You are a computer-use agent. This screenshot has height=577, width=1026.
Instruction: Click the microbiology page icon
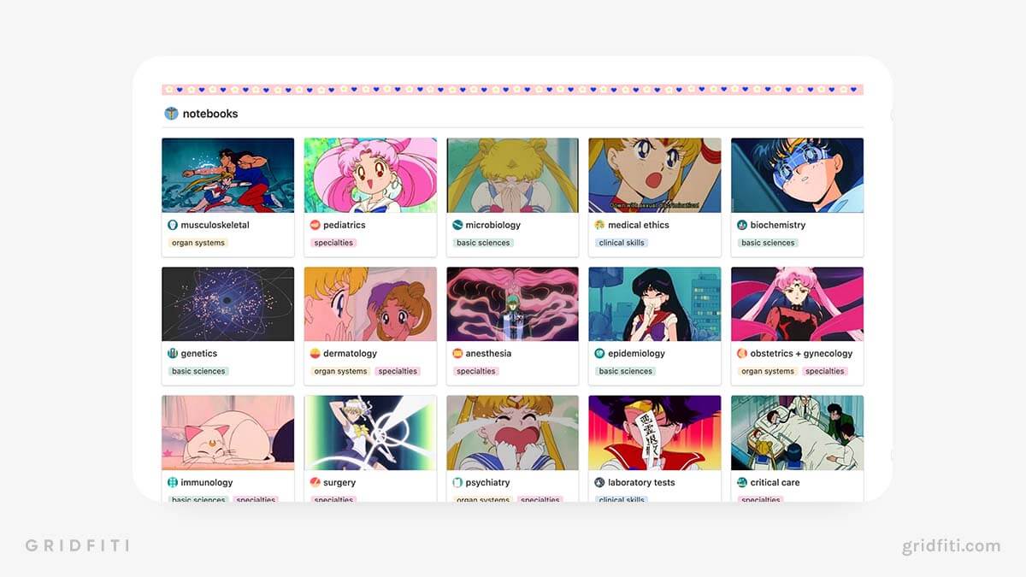coord(457,226)
